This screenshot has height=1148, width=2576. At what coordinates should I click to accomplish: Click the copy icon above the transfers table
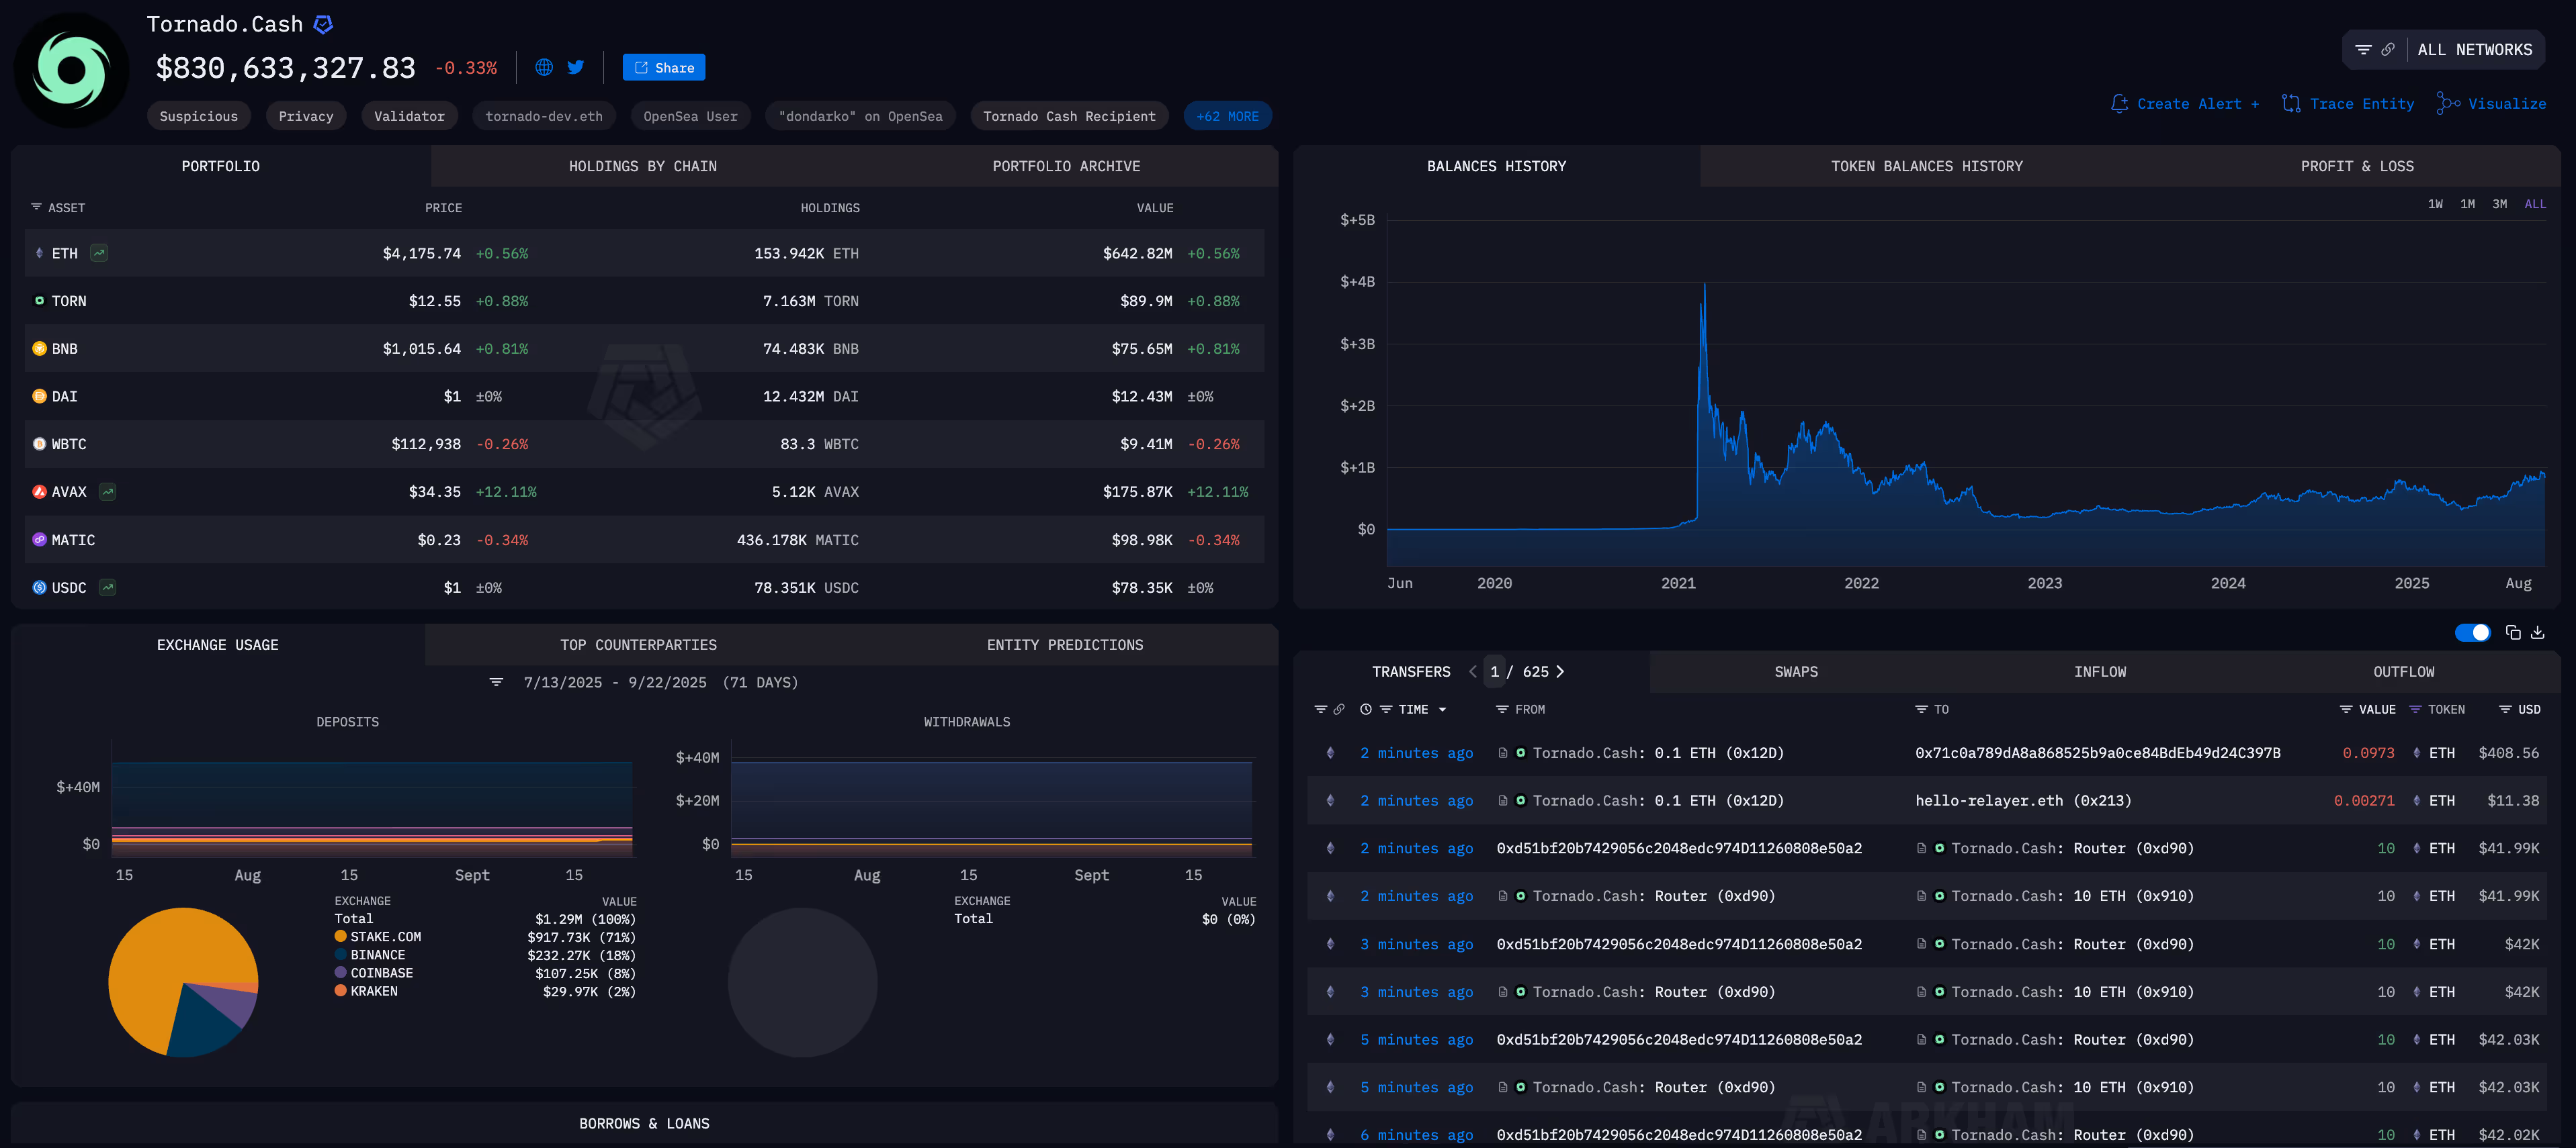pyautogui.click(x=2513, y=632)
